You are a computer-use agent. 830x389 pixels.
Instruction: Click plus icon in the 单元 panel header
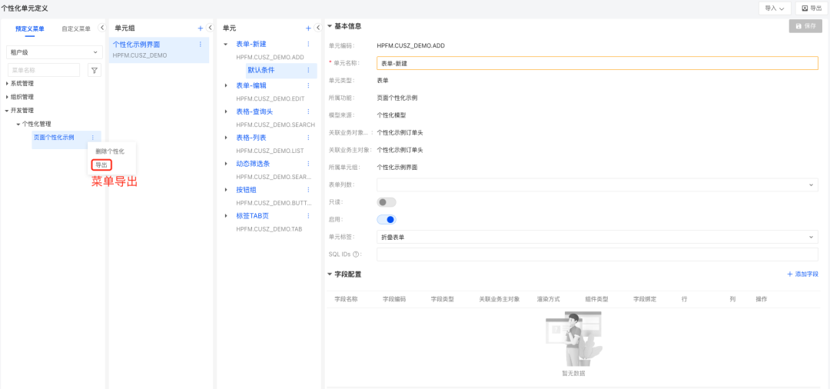308,28
